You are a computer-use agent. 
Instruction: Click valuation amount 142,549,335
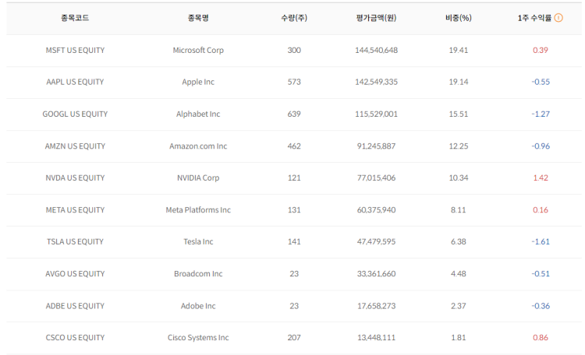(376, 82)
